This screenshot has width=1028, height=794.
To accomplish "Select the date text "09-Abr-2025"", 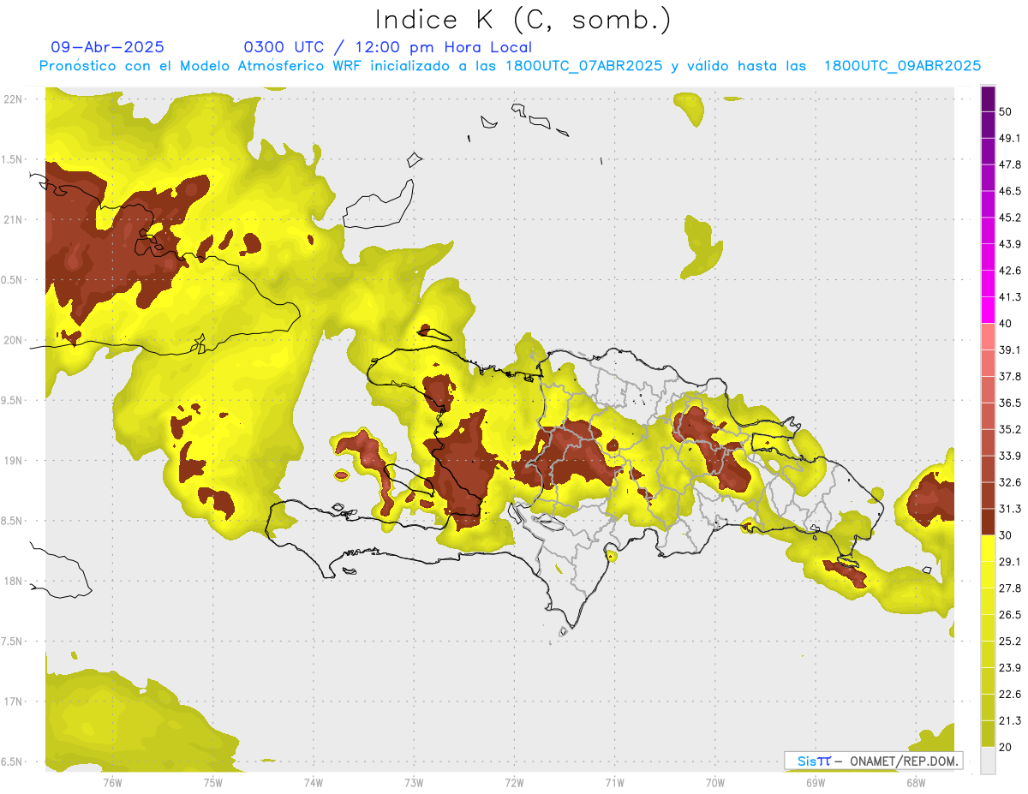I will [108, 47].
